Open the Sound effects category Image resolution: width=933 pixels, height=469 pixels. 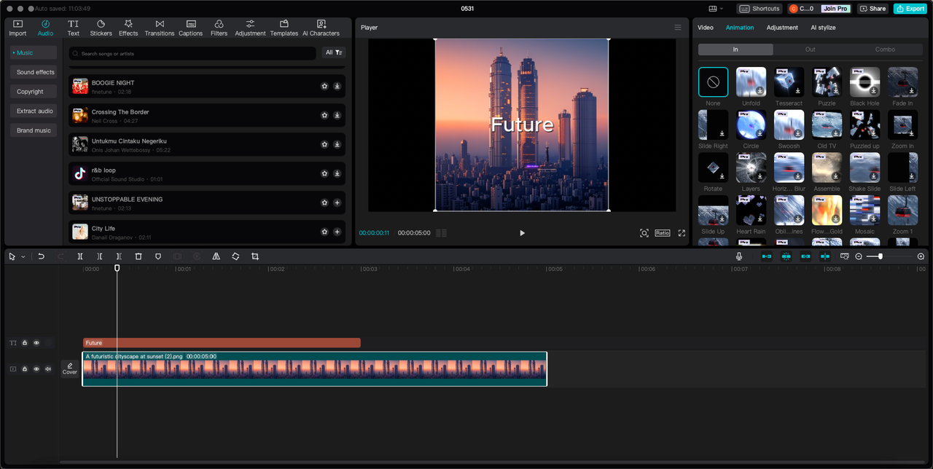[34, 72]
